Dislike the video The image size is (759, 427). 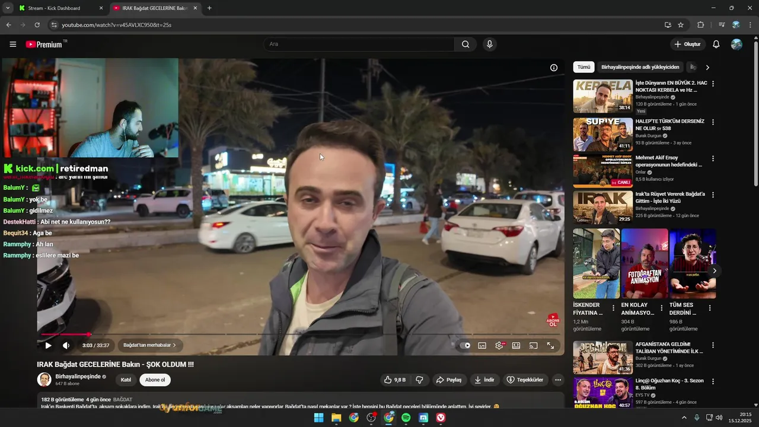point(419,380)
